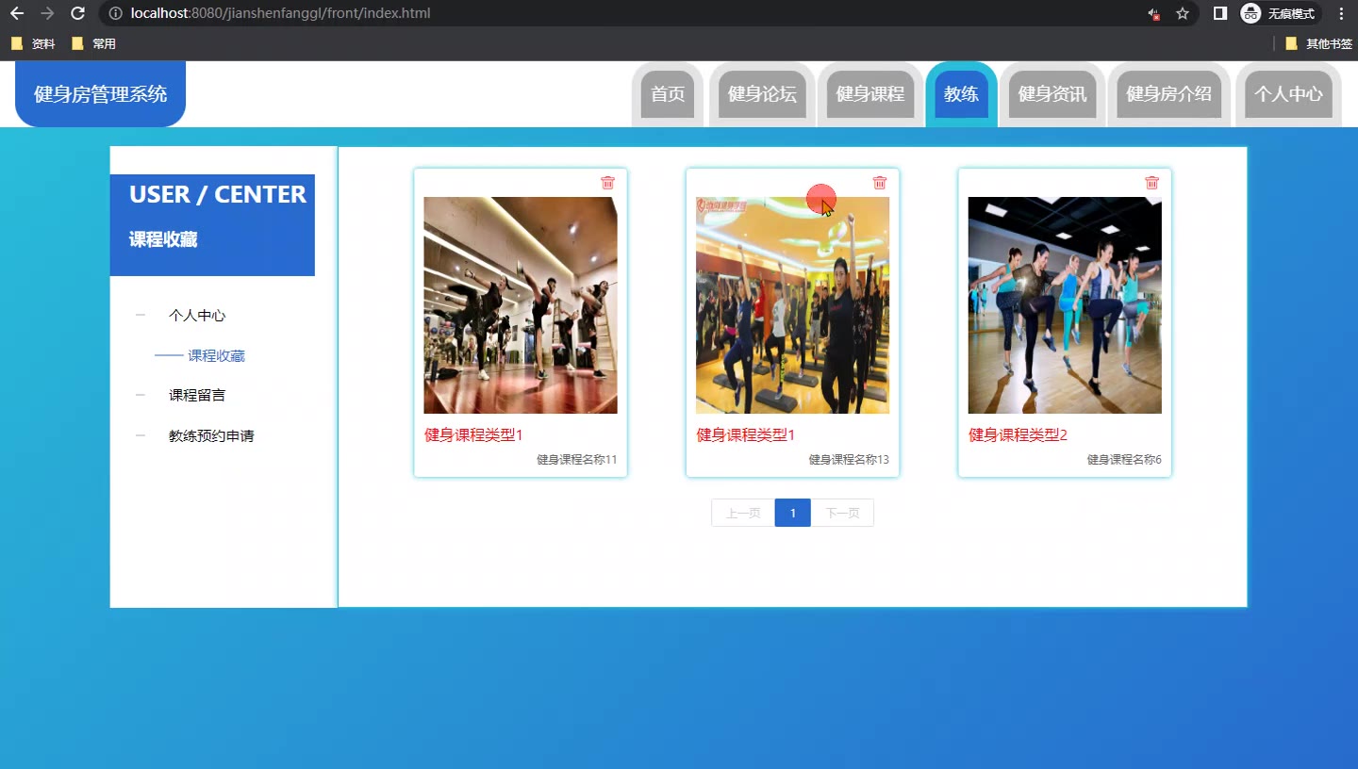
Task: Select 课程留言 in the sidebar menu
Action: pos(197,396)
